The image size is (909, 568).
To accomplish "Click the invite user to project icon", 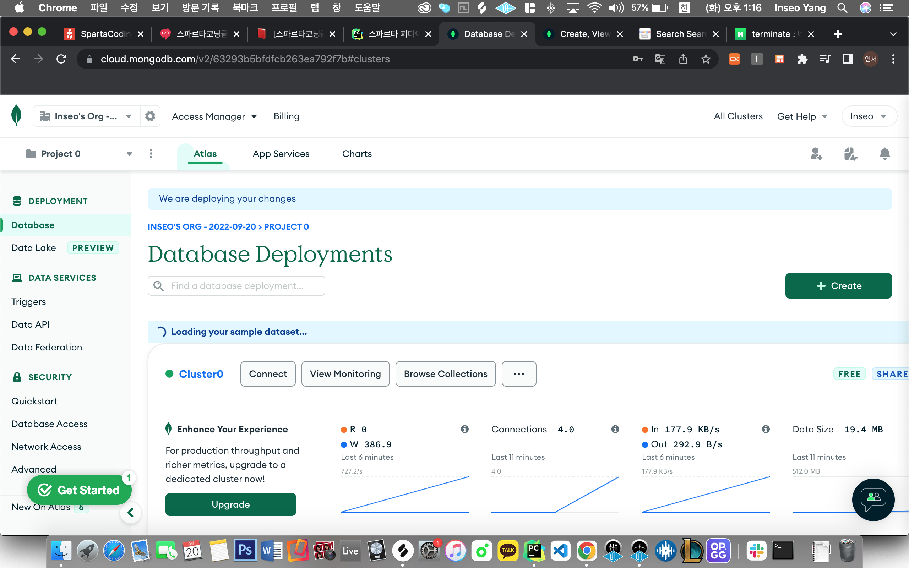I will coord(816,154).
